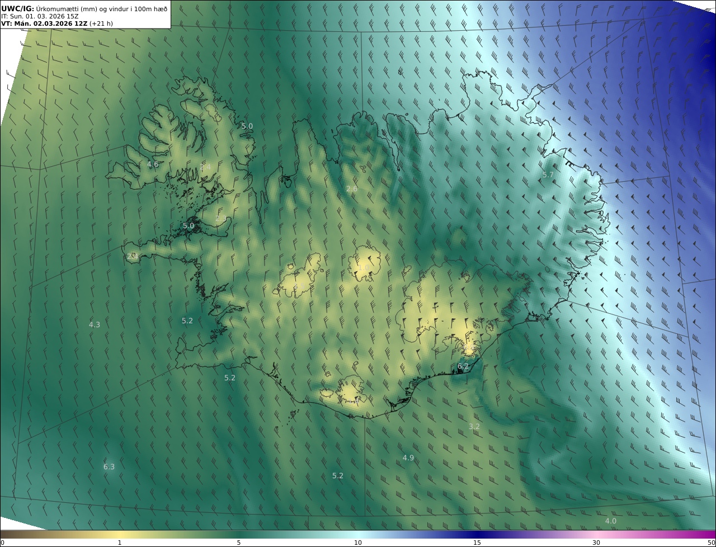Click the colorbar tick label '5'

[x=239, y=543]
